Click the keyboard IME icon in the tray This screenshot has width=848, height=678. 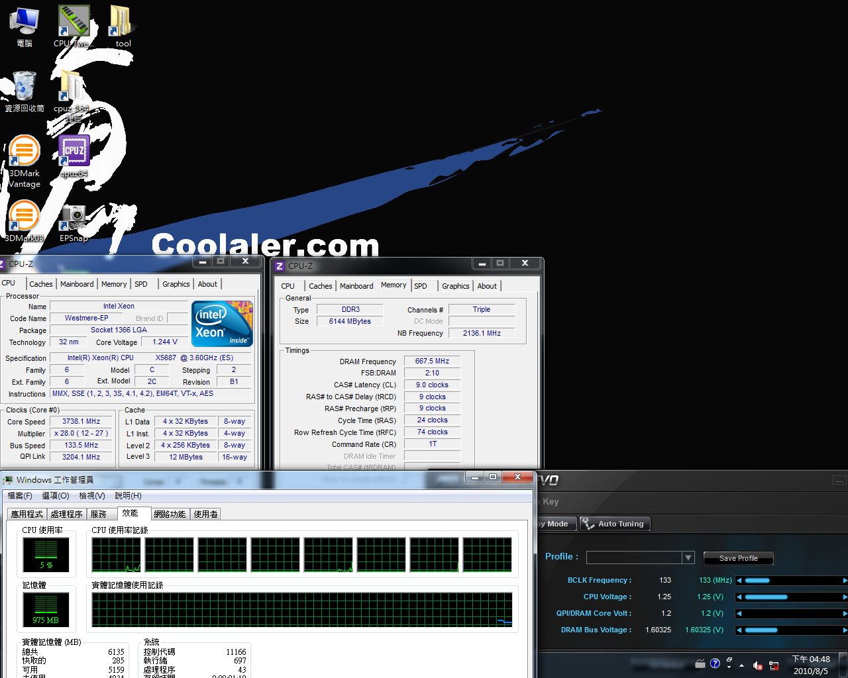(700, 664)
